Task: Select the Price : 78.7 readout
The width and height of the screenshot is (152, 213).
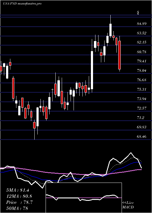Action: tap(19, 202)
